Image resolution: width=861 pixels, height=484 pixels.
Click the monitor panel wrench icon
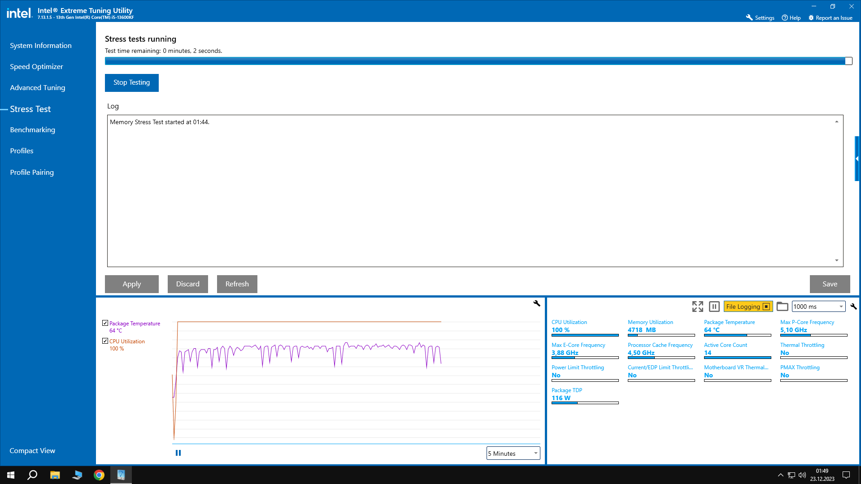click(x=853, y=307)
